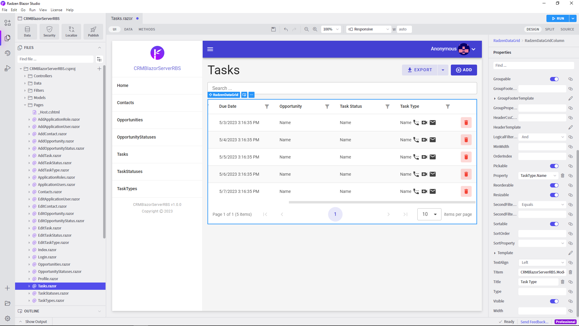Open the zoom percentage dropdown
Image resolution: width=579 pixels, height=326 pixels.
point(331,29)
